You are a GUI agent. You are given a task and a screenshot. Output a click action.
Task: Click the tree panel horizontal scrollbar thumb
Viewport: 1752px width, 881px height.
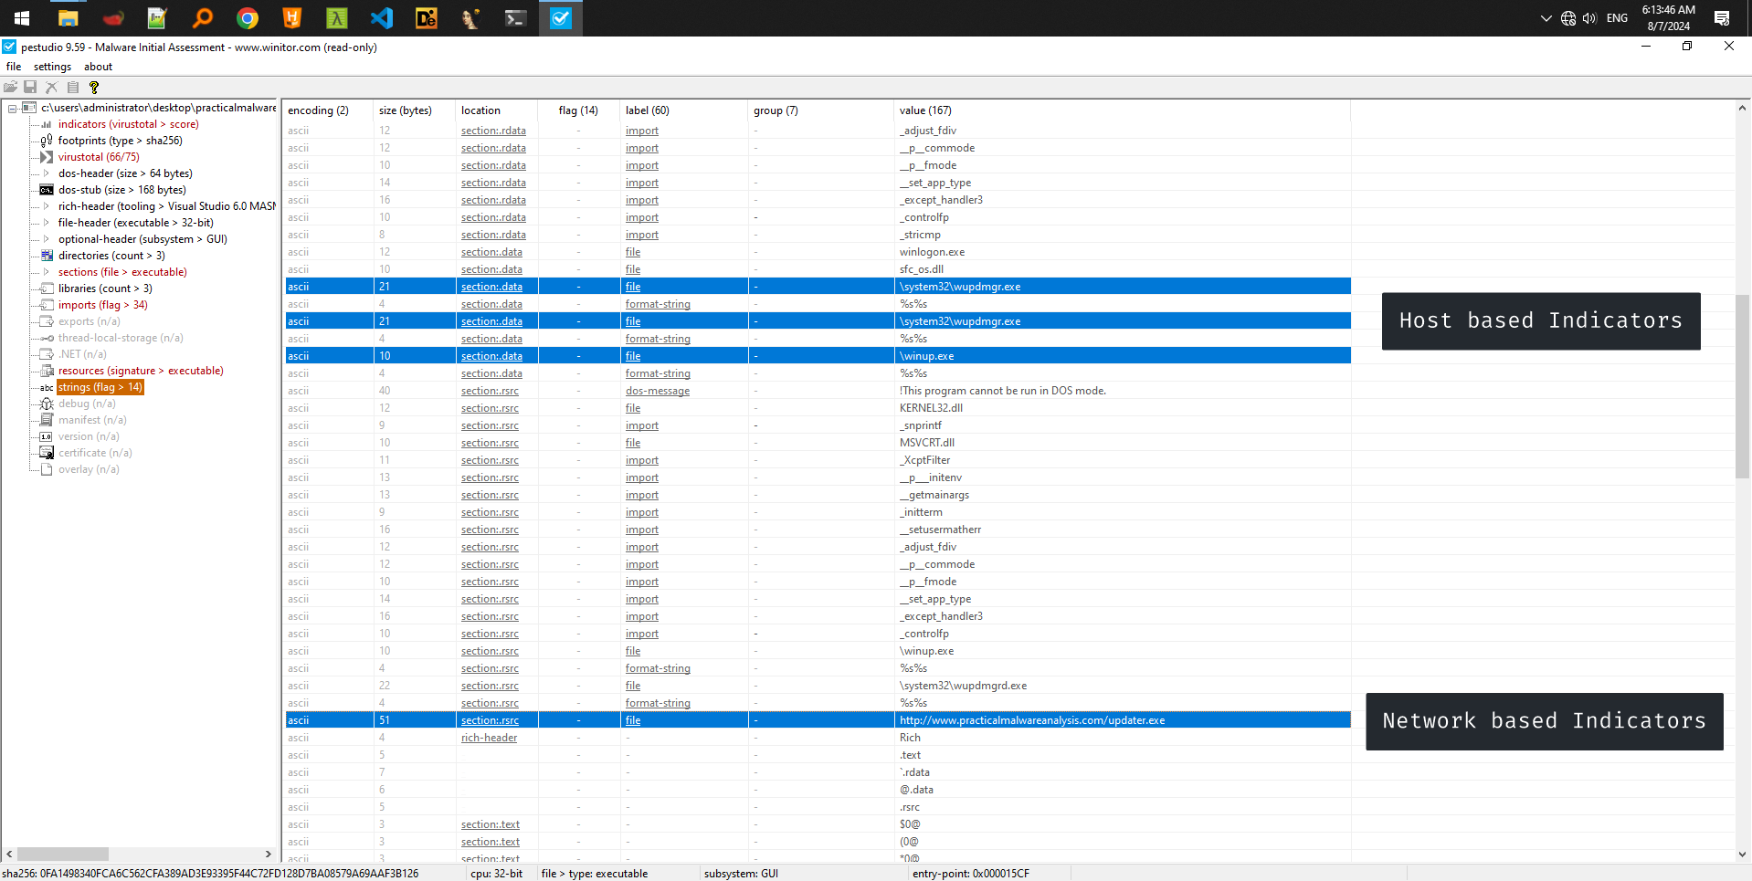point(62,855)
